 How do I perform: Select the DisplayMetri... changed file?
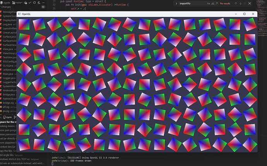point(8,20)
